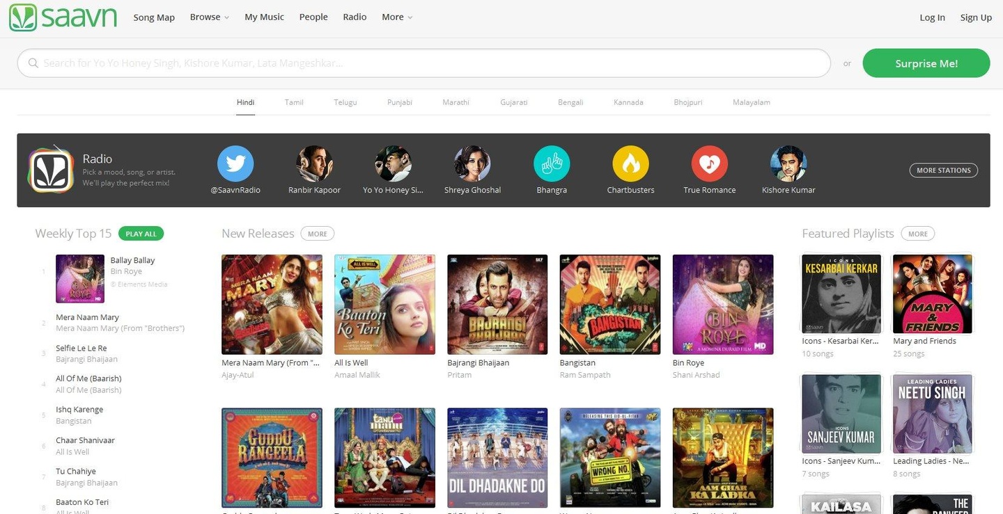Select the Punjabi language tab
This screenshot has width=1003, height=514.
click(400, 102)
